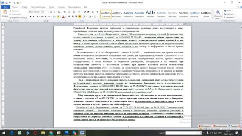Apply Title (Название) style

tap(150, 14)
